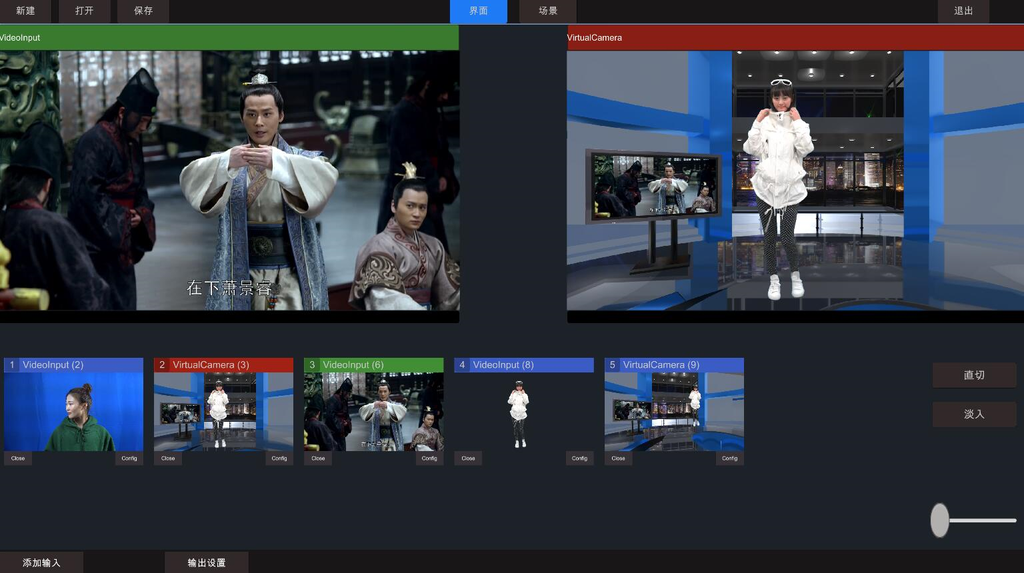1024x573 pixels.
Task: Select input 5 VirtualCamera (9) thumbnail
Action: [674, 412]
